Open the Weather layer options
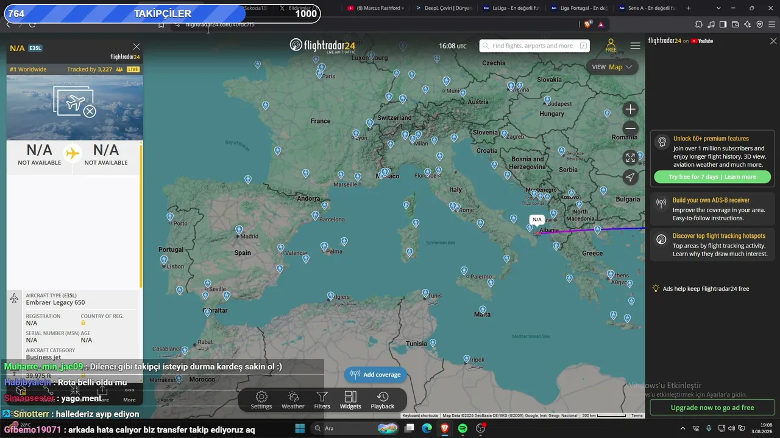This screenshot has width=780, height=438. point(293,400)
